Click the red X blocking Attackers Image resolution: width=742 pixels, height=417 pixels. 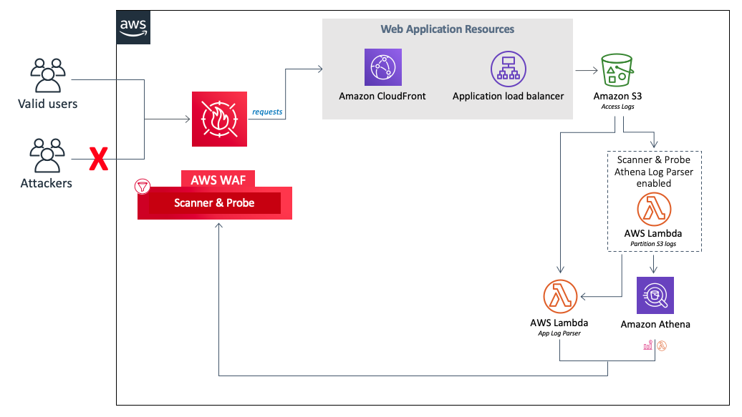(99, 159)
